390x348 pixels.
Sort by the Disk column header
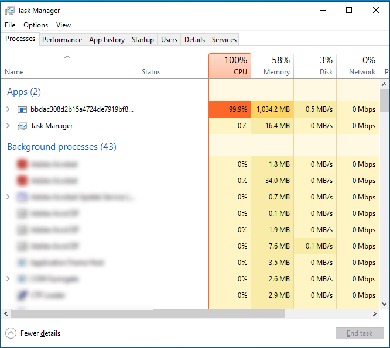click(x=315, y=66)
